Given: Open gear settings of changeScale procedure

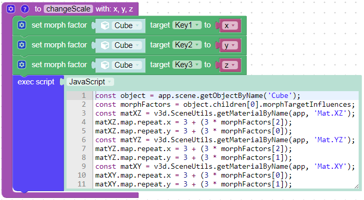Looking at the screenshot, I should [x=11, y=9].
